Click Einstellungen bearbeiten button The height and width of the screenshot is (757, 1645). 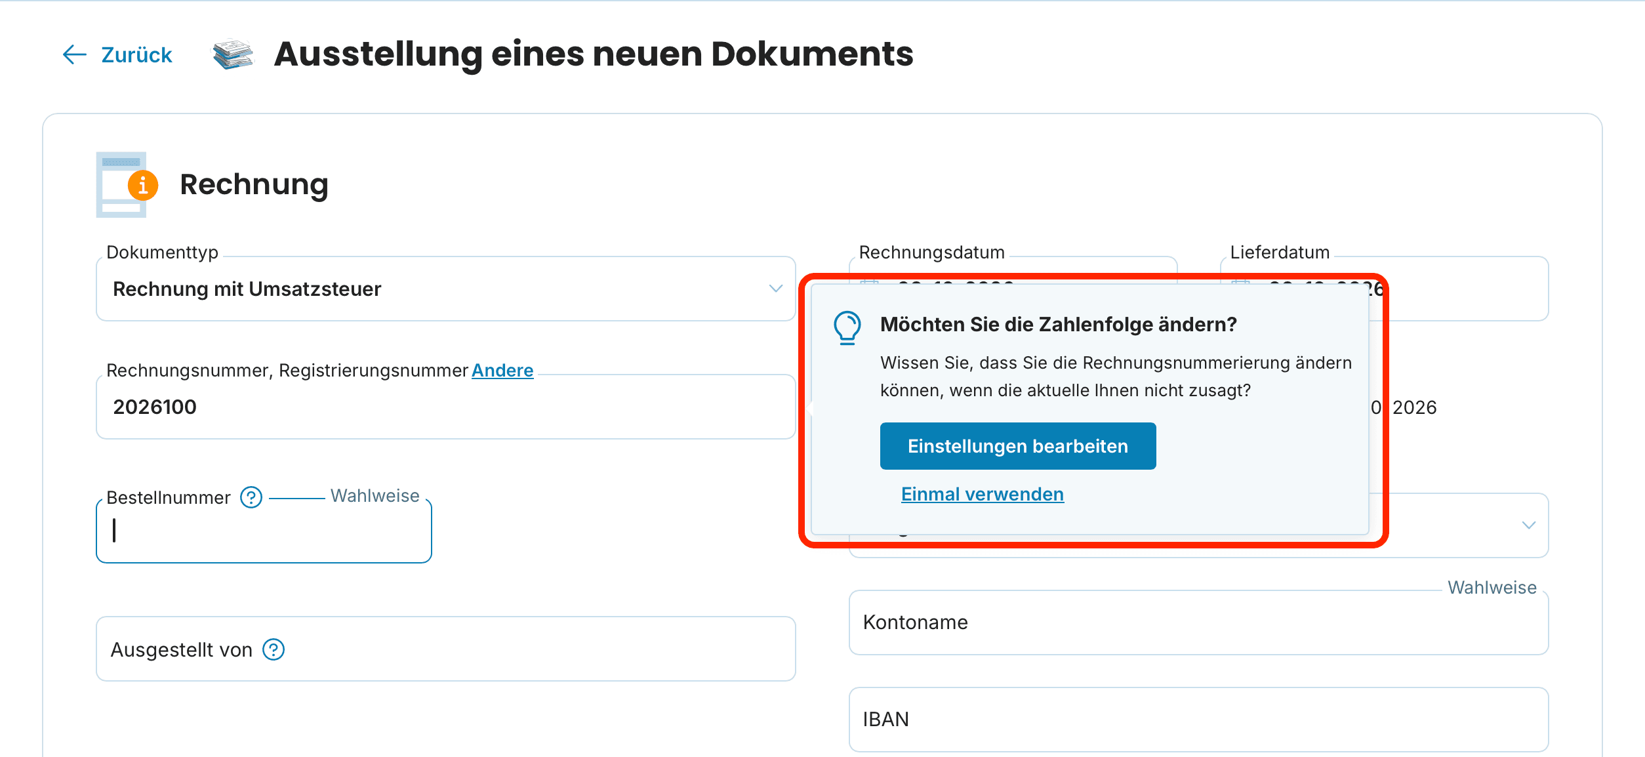1018,446
